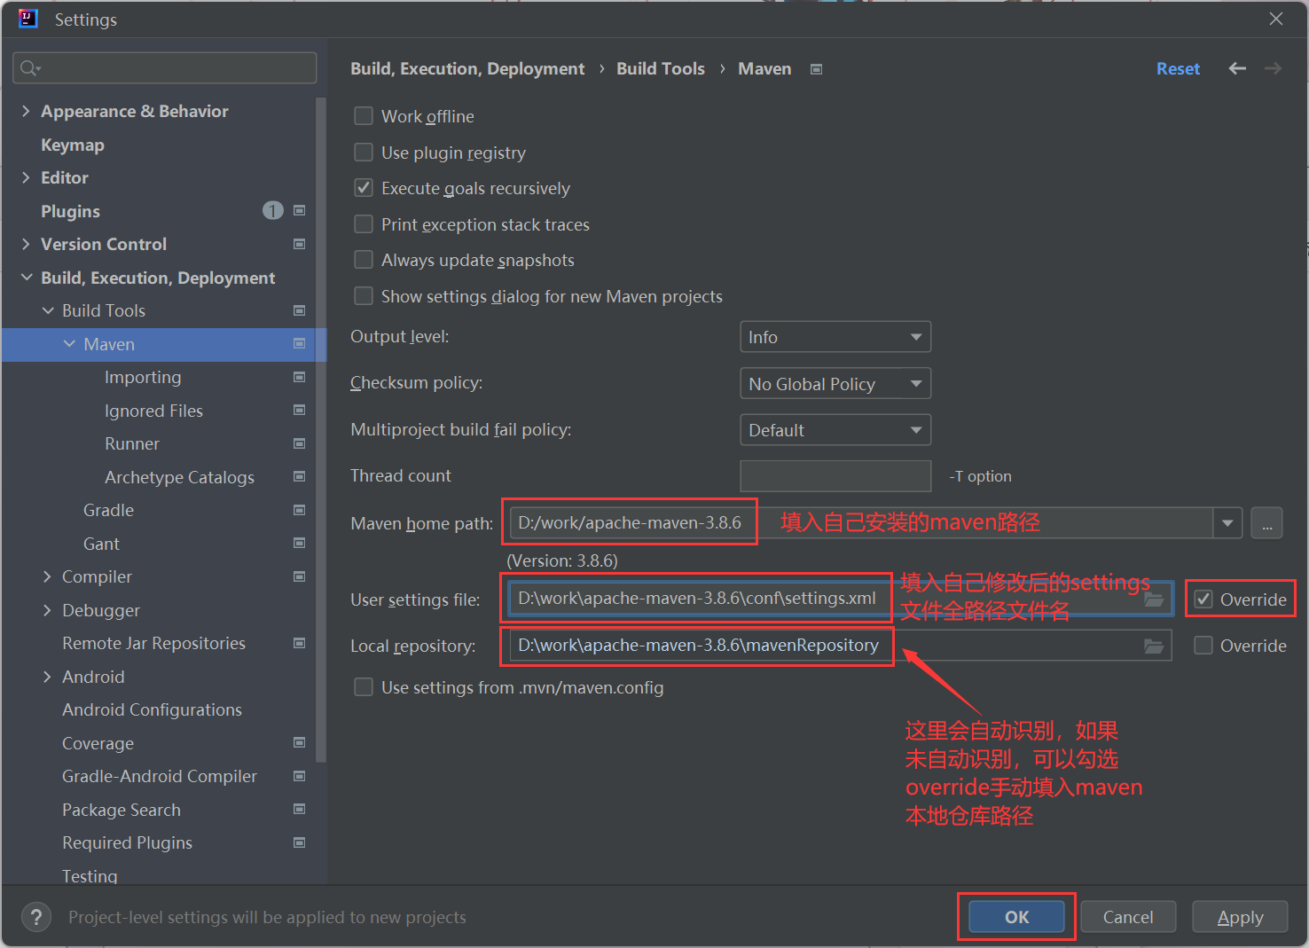Expand Appearance & Behavior section
Image resolution: width=1309 pixels, height=948 pixels.
tap(26, 111)
